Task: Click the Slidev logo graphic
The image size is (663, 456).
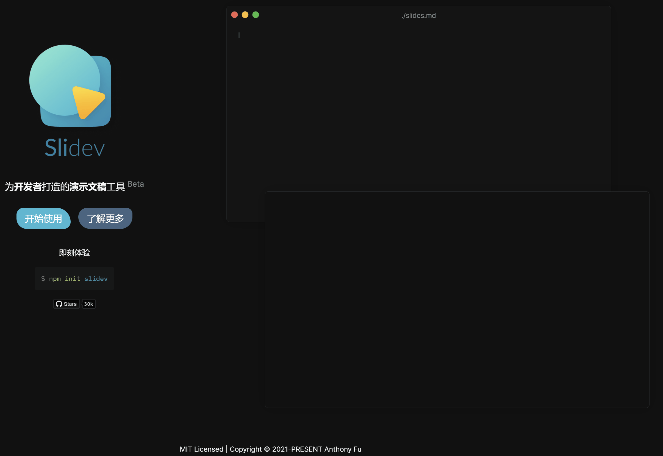Action: [x=70, y=86]
